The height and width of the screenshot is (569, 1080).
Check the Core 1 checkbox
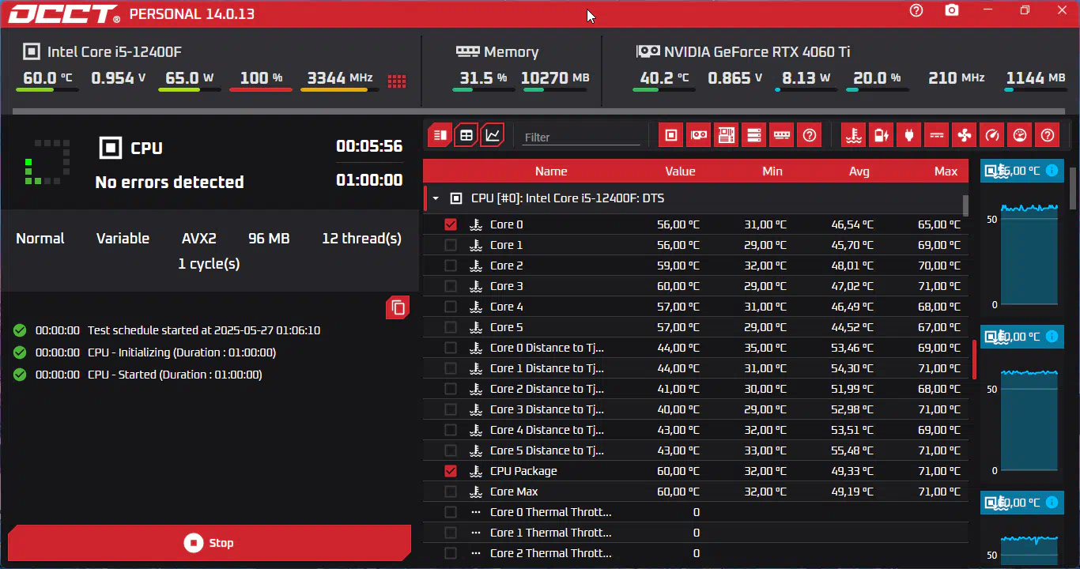(x=451, y=245)
